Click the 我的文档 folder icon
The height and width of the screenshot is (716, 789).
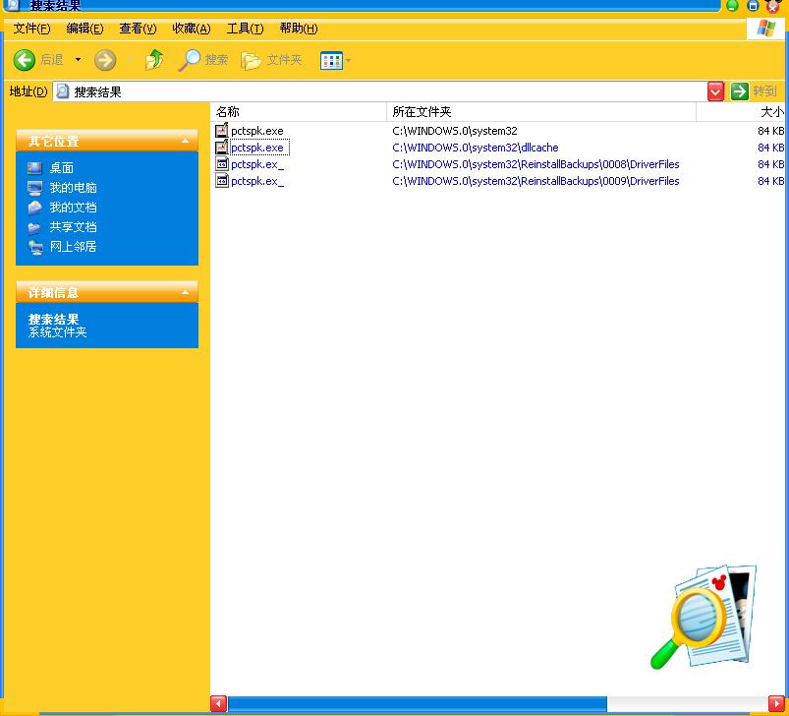click(x=34, y=208)
